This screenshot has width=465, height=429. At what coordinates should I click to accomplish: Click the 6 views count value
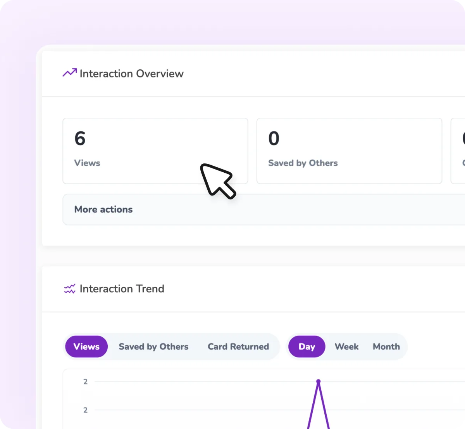(80, 138)
